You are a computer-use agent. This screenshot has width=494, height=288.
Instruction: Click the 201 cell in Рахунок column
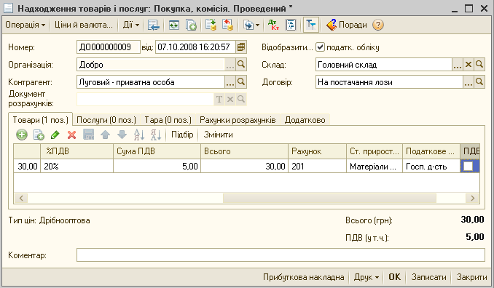click(x=317, y=167)
